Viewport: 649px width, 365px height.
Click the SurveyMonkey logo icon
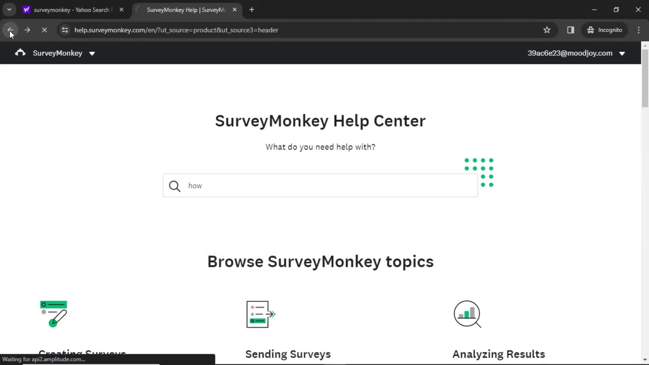pyautogui.click(x=20, y=53)
